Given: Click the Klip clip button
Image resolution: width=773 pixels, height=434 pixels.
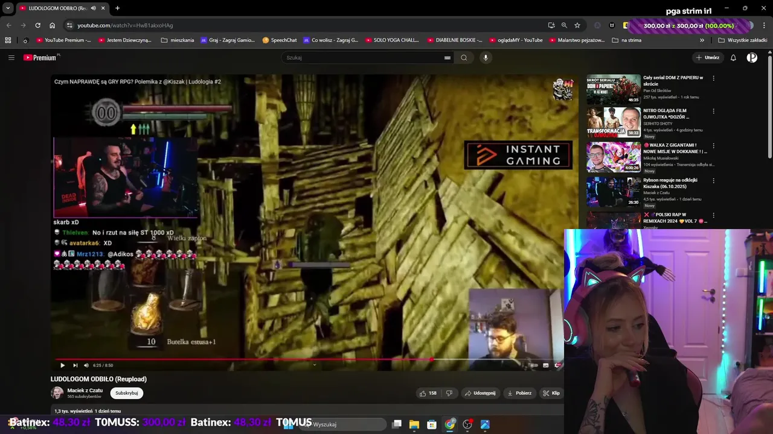Looking at the screenshot, I should pyautogui.click(x=551, y=393).
